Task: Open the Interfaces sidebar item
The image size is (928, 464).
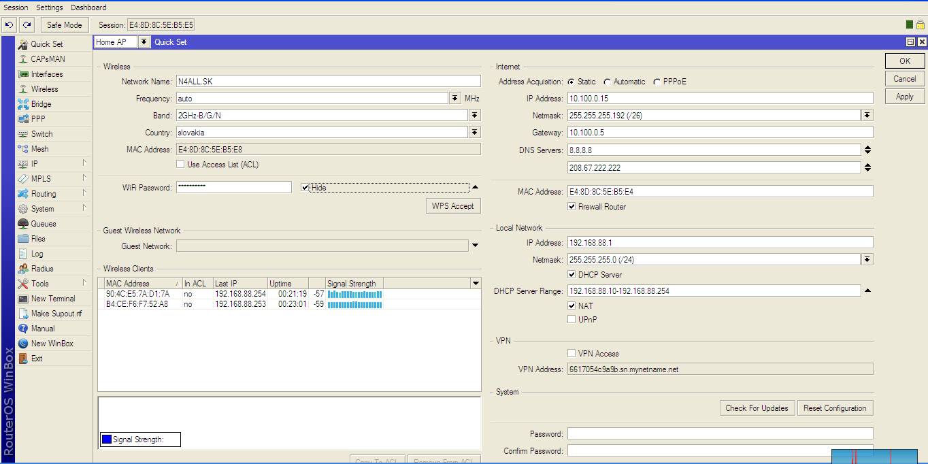Action: [x=46, y=74]
